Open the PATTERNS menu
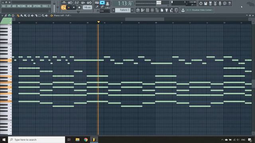The width and height of the screenshot is (255, 143). (x=22, y=6)
